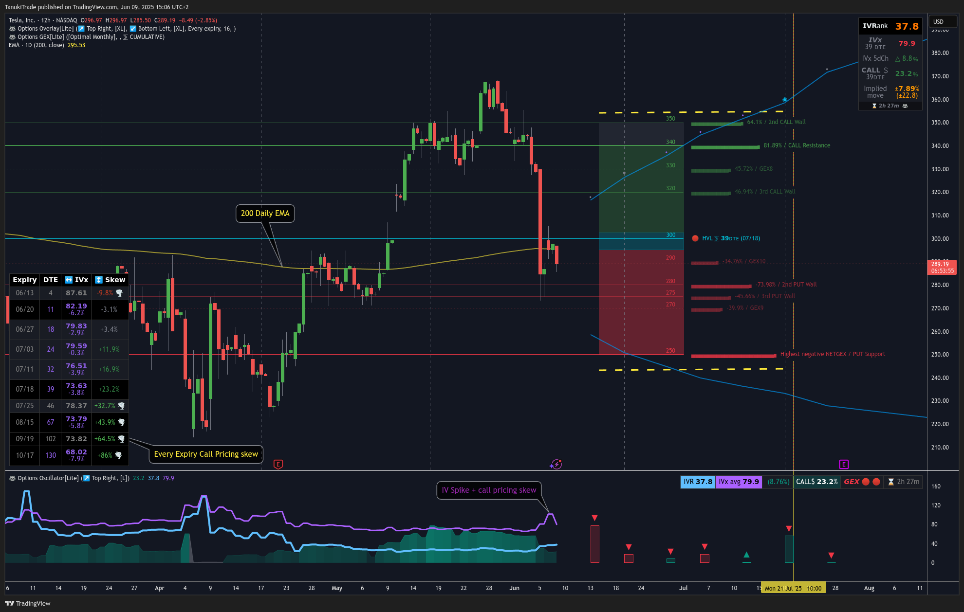Screen dimensions: 964x612
Task: Click the purple E marker near July
Action: pos(844,464)
